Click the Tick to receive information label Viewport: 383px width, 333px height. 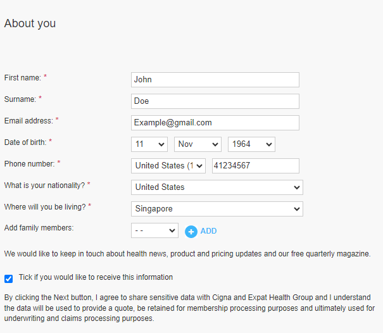tap(96, 277)
